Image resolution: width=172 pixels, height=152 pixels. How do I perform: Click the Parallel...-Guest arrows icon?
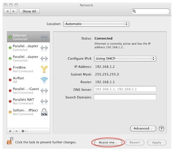[44, 90]
